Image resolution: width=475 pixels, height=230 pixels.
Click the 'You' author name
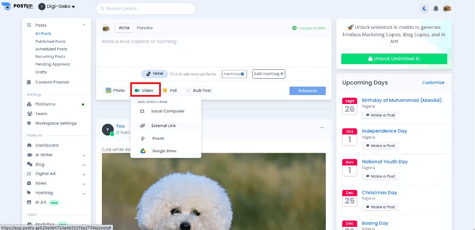pos(120,126)
